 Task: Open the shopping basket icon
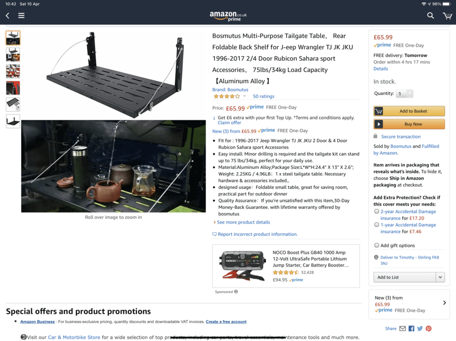click(447, 16)
